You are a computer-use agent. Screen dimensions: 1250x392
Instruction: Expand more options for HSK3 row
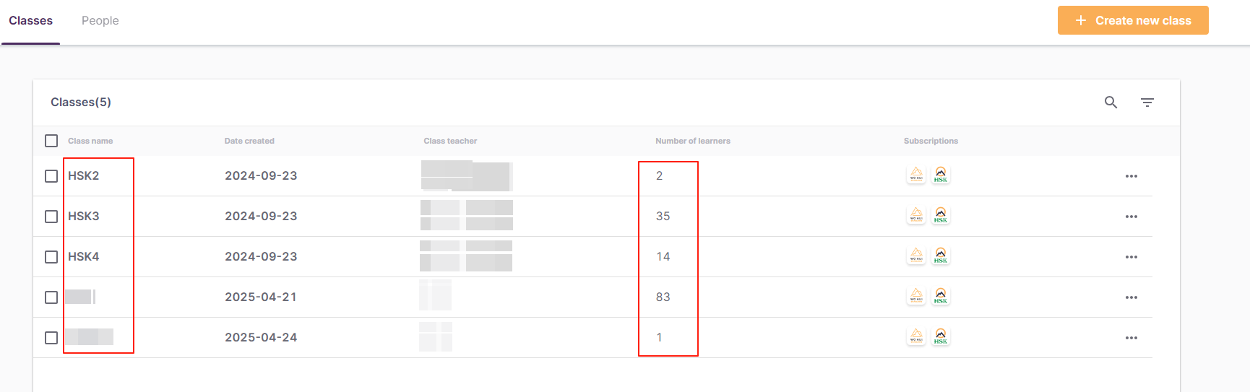pyautogui.click(x=1131, y=217)
